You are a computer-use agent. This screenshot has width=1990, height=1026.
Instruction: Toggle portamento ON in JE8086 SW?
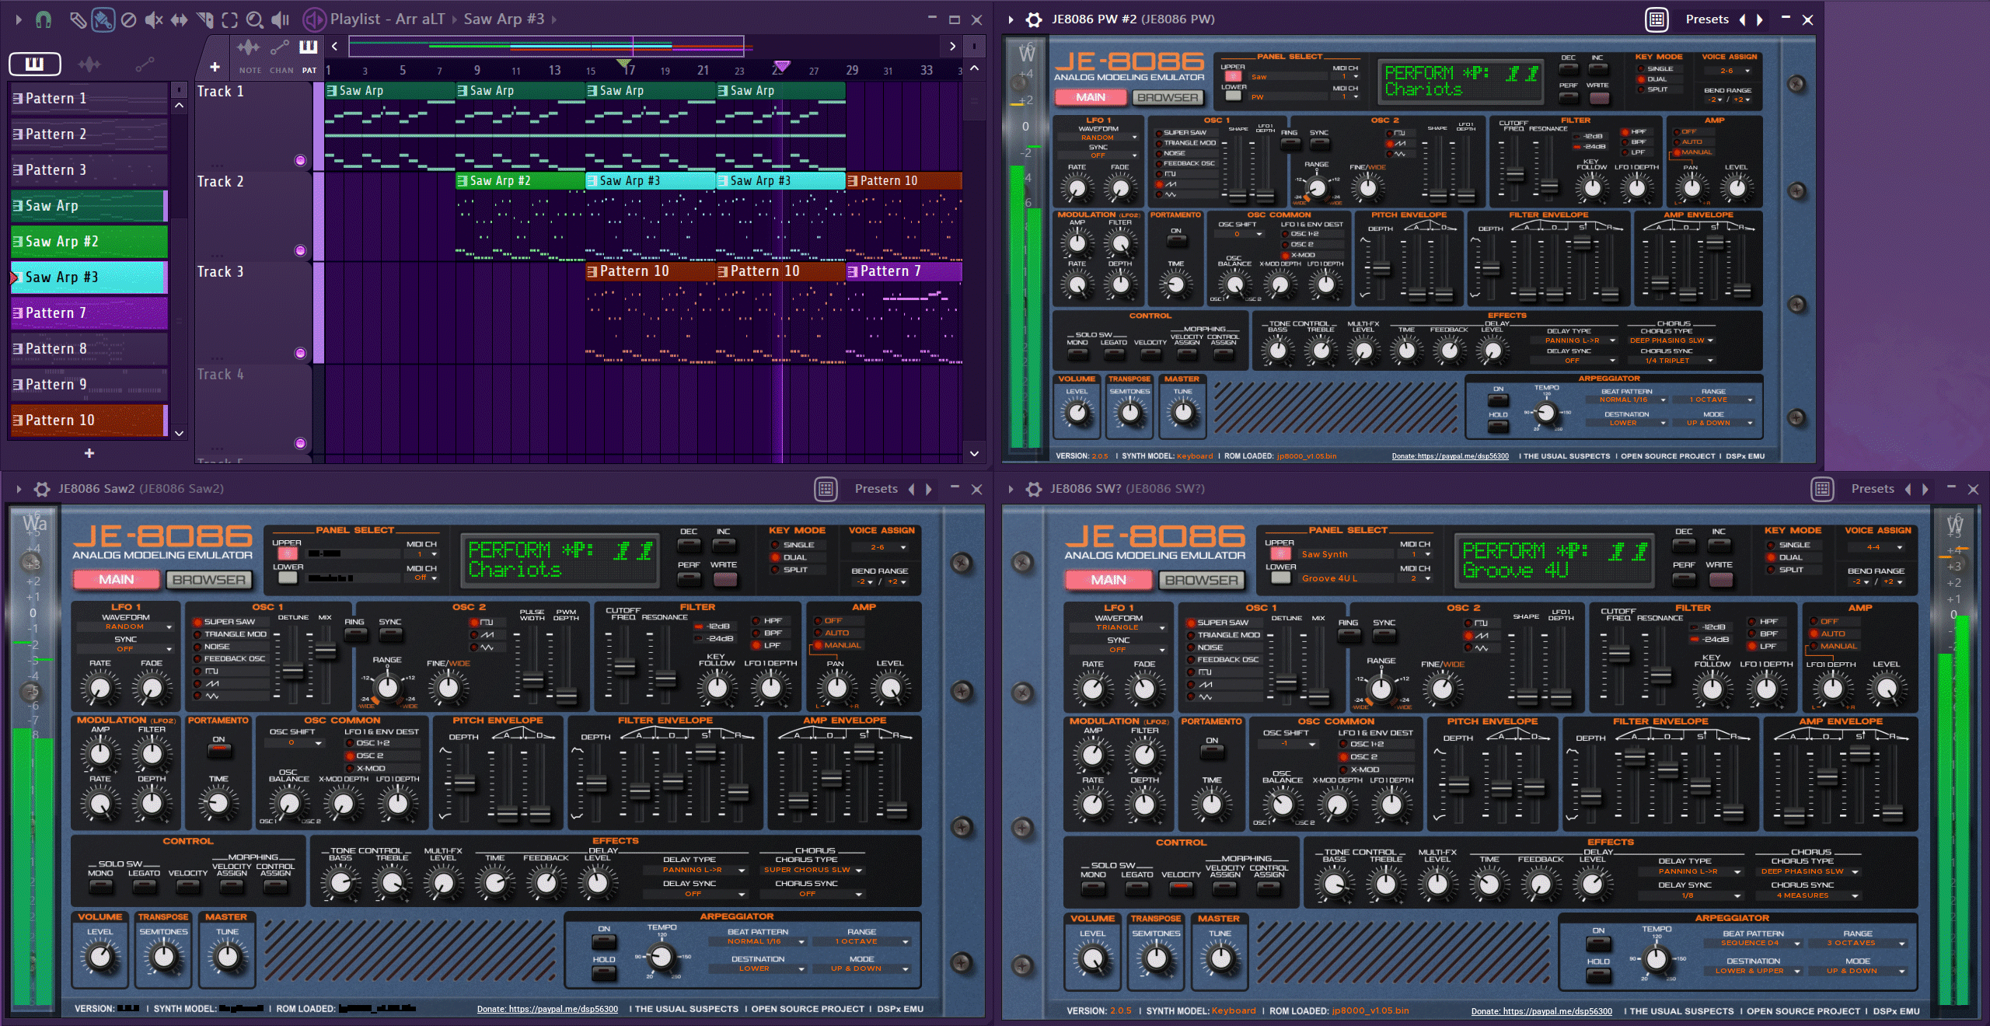1211,752
